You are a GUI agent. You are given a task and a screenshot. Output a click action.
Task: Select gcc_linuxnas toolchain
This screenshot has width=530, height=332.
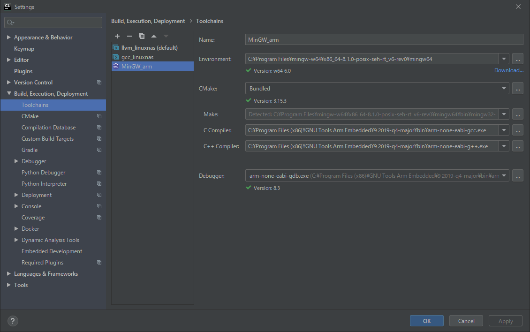pos(152,57)
